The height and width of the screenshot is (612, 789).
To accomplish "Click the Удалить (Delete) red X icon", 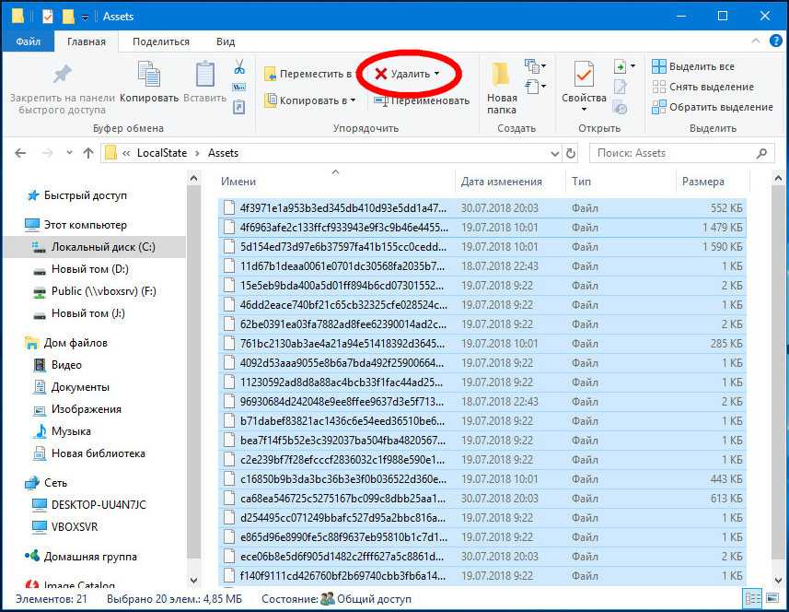I will pos(380,74).
